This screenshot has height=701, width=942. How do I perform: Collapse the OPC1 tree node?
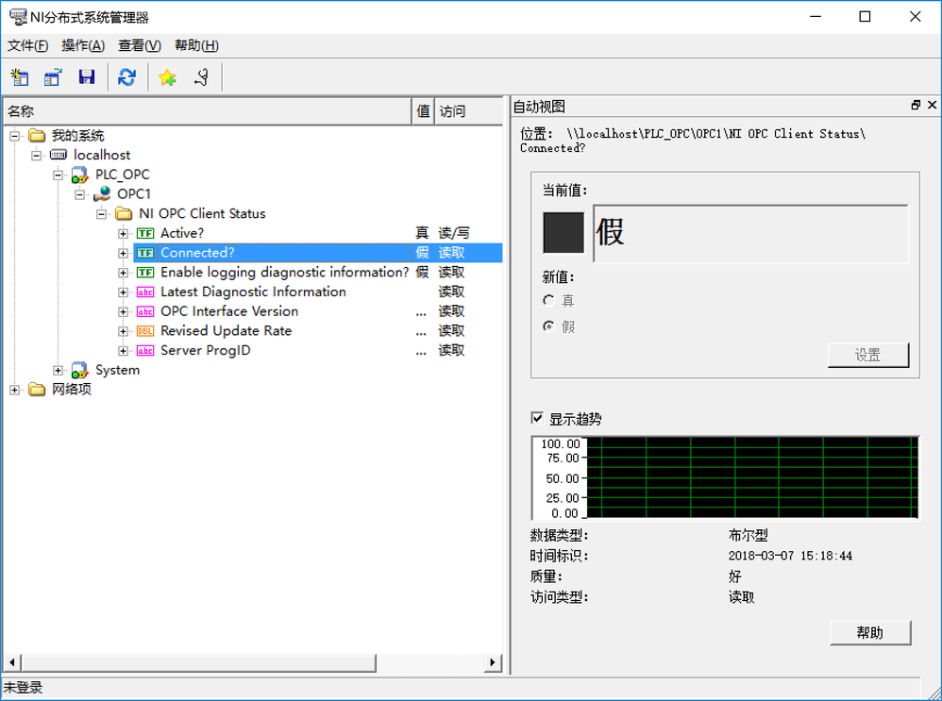point(80,194)
